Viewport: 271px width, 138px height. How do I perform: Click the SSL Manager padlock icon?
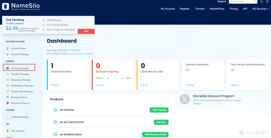[8, 131]
